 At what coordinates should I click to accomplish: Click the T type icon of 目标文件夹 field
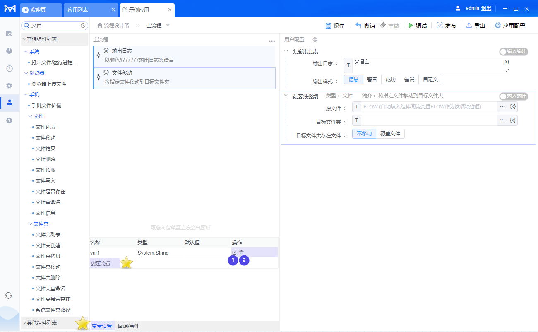point(357,120)
